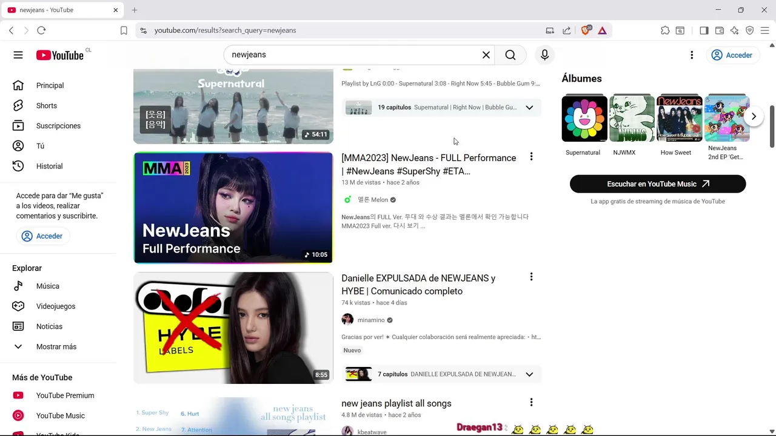Open Danielle EXPULSADA de NEWJEANS title
Image resolution: width=776 pixels, height=436 pixels.
[x=418, y=285]
